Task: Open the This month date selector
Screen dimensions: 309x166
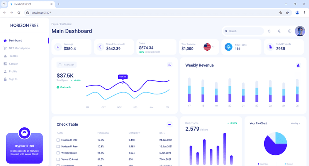Action: pyautogui.click(x=66, y=65)
